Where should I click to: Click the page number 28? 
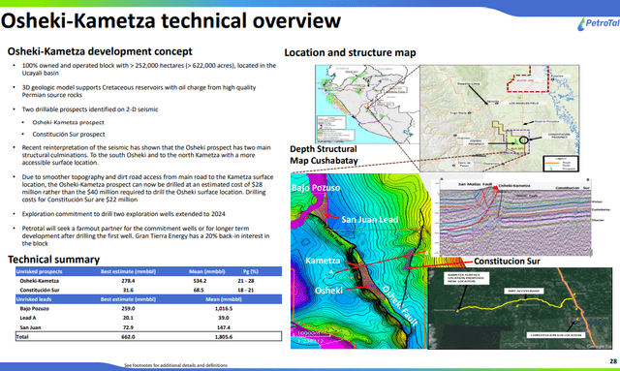[x=613, y=361]
